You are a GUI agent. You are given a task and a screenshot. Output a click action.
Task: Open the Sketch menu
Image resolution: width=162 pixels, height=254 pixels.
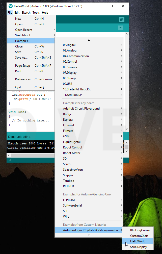pos(26,12)
